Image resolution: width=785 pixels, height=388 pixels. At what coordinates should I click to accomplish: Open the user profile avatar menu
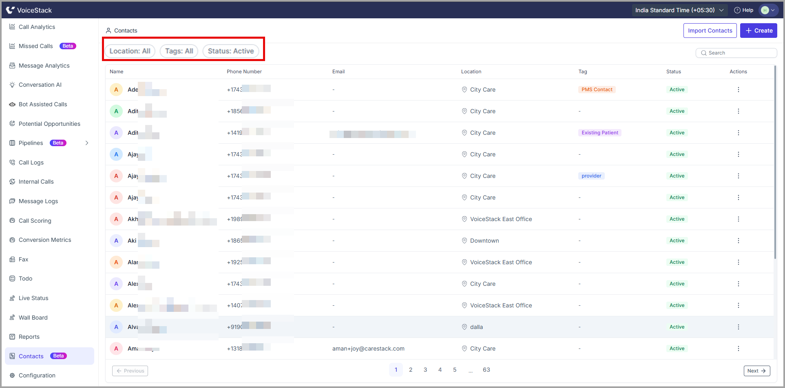768,10
